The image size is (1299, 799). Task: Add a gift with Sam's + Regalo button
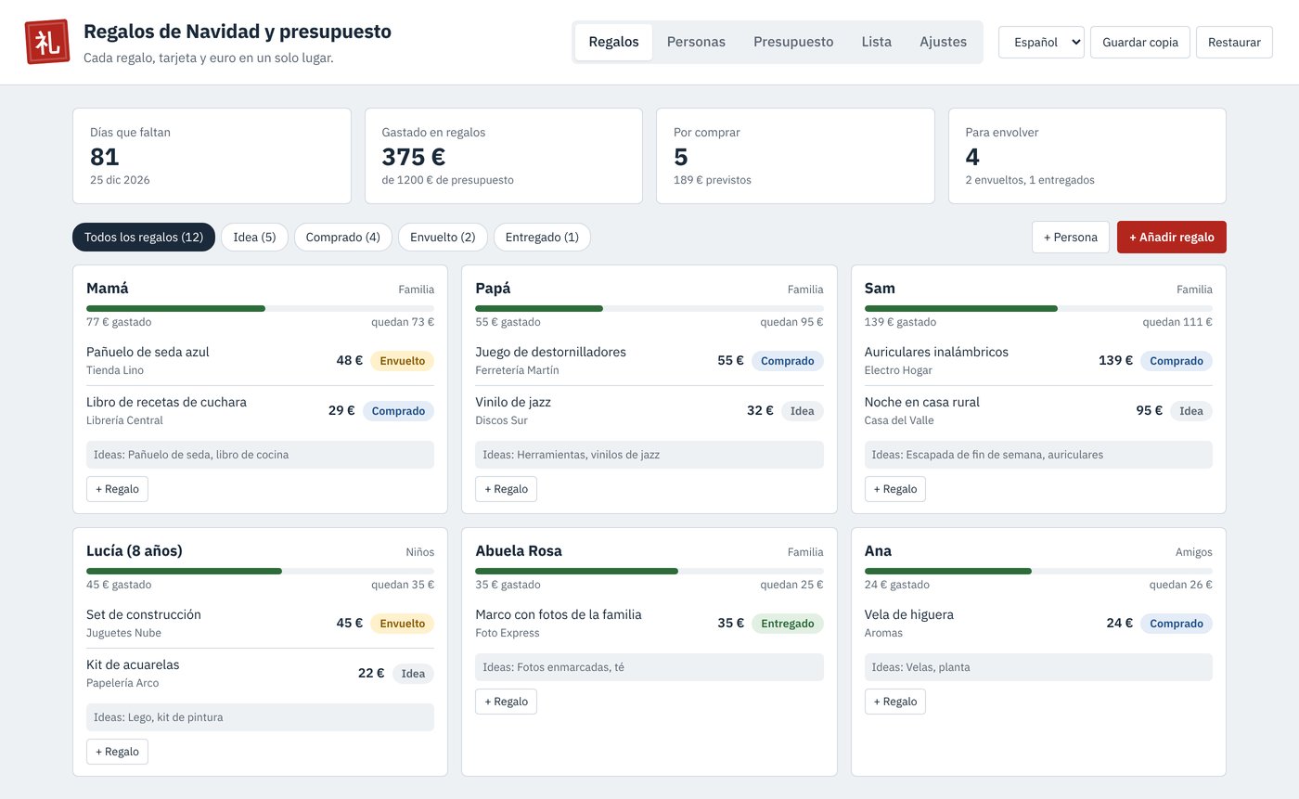click(x=894, y=489)
